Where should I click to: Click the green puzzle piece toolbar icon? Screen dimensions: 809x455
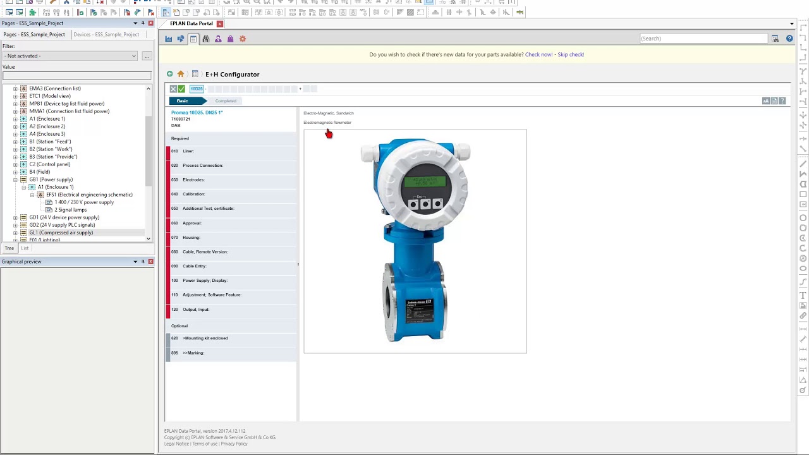32,12
